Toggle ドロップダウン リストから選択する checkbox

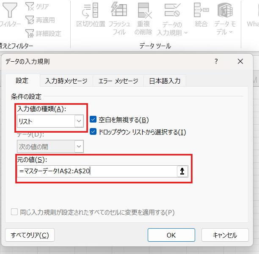pos(93,132)
